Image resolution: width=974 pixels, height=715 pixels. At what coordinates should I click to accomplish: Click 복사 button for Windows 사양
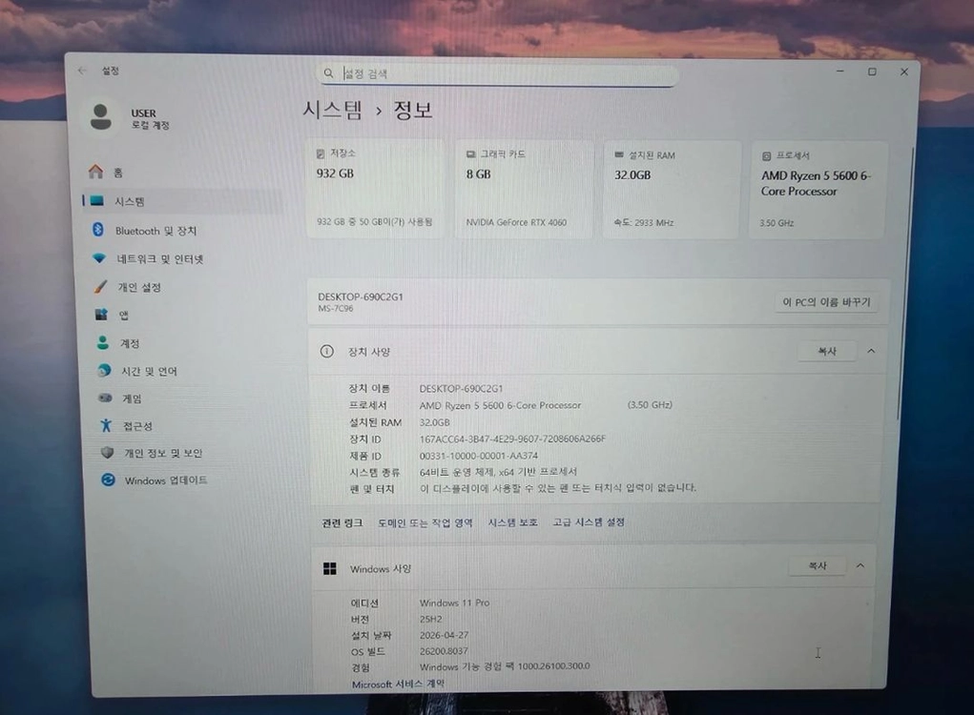point(817,565)
